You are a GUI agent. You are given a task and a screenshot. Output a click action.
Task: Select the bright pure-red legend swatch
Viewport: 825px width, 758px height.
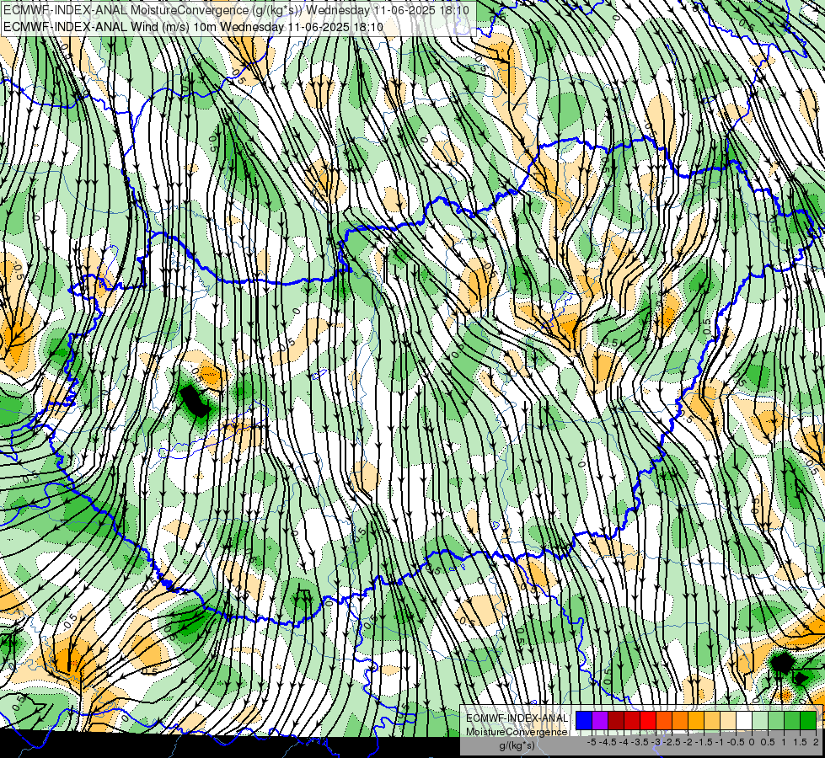pyautogui.click(x=648, y=720)
